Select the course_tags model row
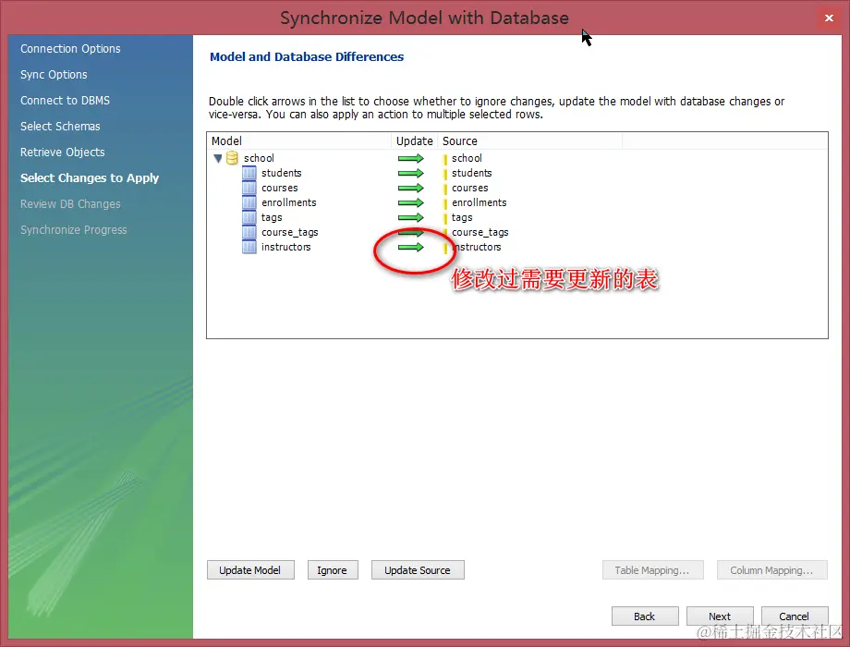The image size is (850, 647). pos(289,232)
